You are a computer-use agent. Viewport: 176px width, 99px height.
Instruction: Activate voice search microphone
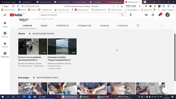tap(131, 15)
